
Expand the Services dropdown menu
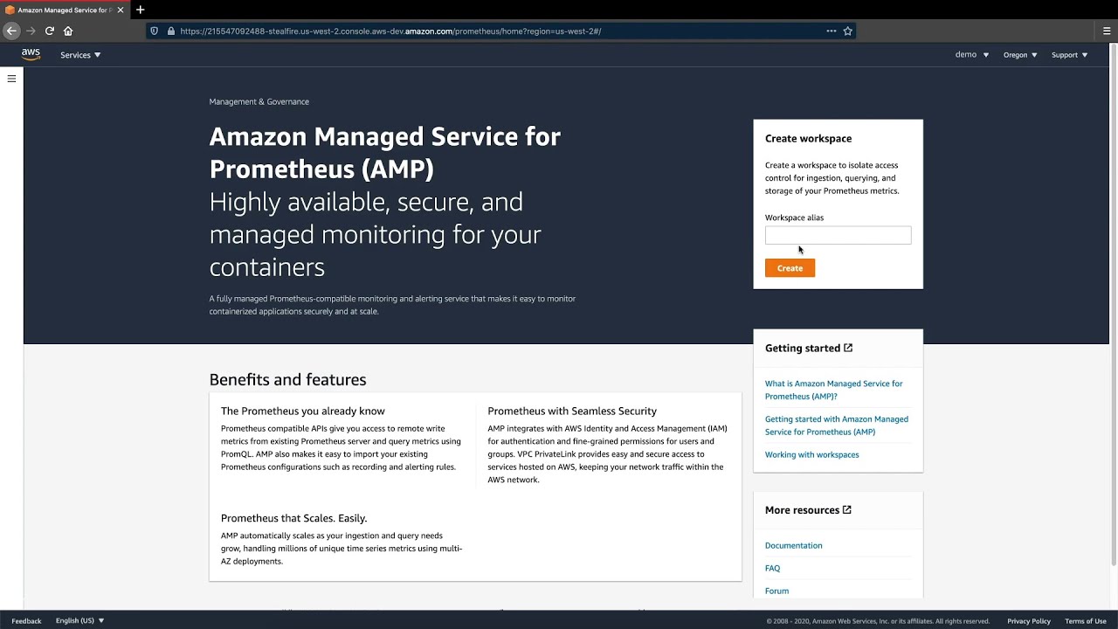pos(80,55)
